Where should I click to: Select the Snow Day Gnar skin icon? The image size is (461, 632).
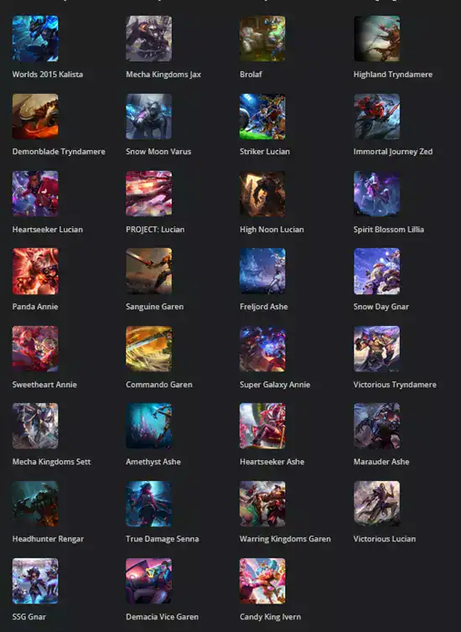click(377, 272)
